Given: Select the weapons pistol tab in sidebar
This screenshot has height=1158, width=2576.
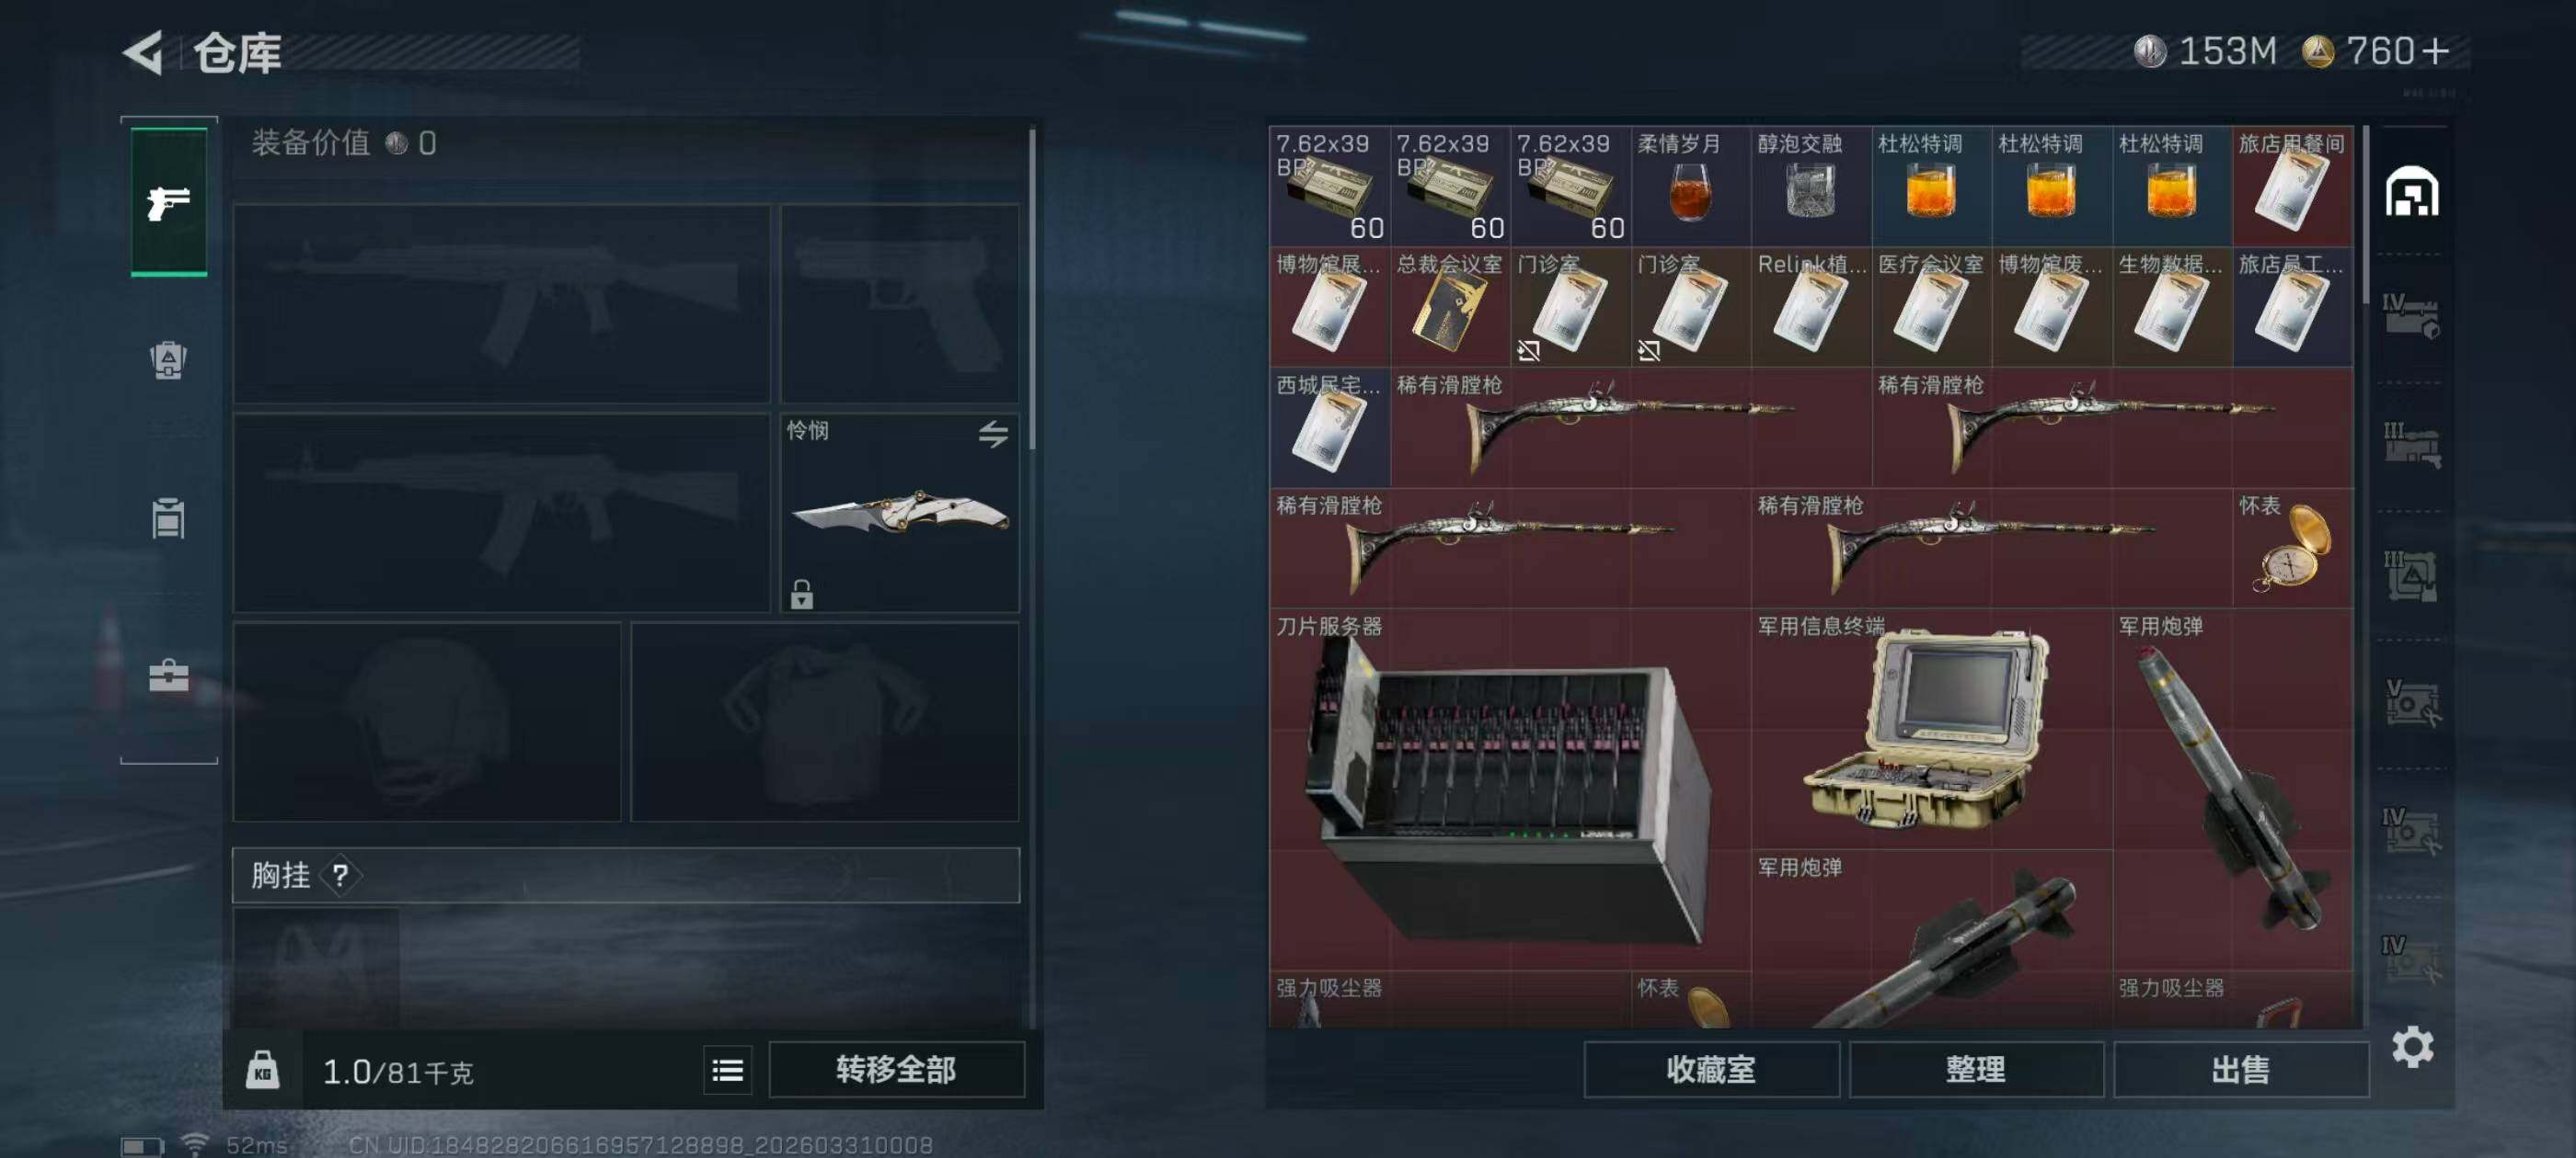Looking at the screenshot, I should click(169, 202).
